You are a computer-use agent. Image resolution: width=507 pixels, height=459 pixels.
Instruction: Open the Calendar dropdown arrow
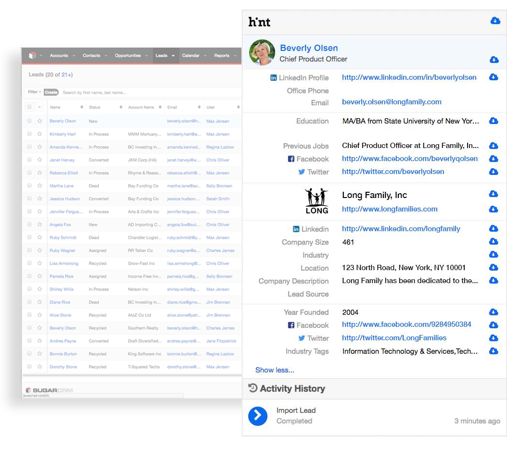(x=205, y=56)
